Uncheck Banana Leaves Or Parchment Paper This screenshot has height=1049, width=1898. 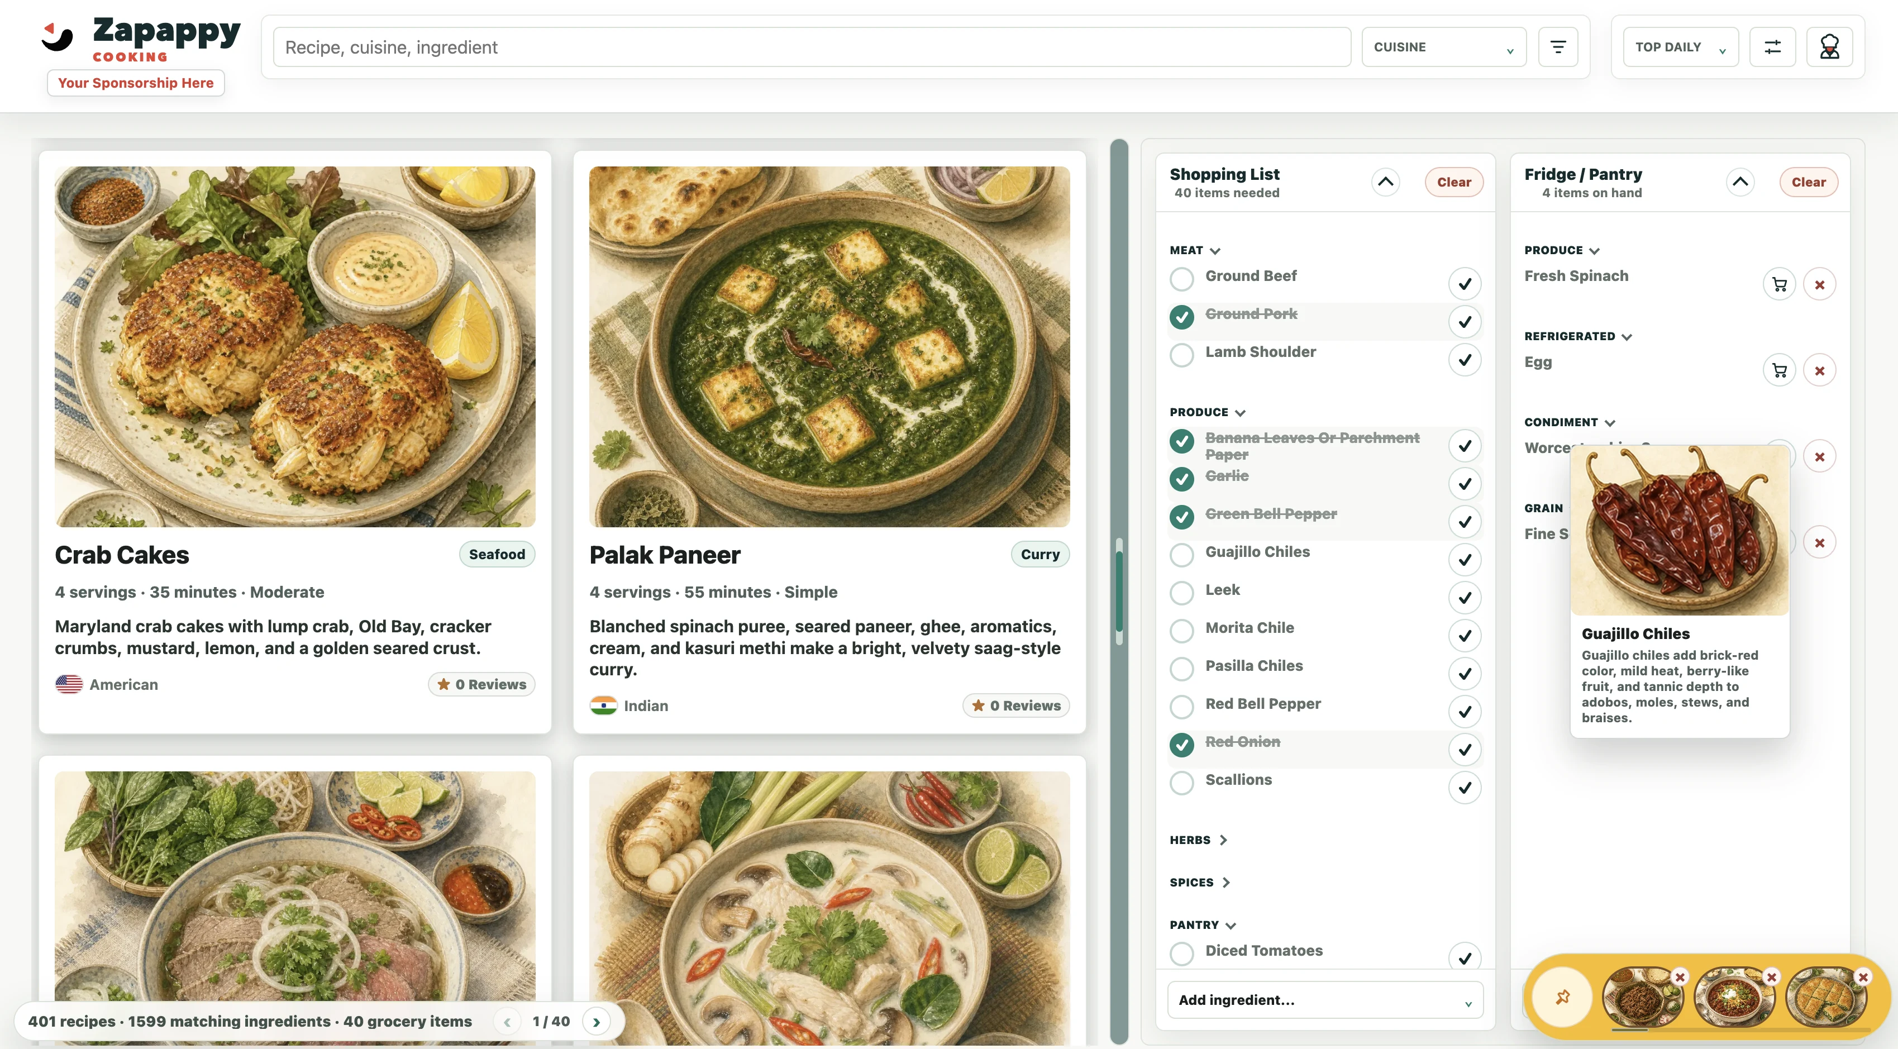click(x=1182, y=441)
